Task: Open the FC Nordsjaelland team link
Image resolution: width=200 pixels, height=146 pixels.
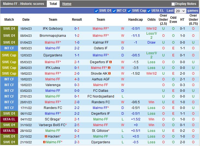Action: coord(101,96)
